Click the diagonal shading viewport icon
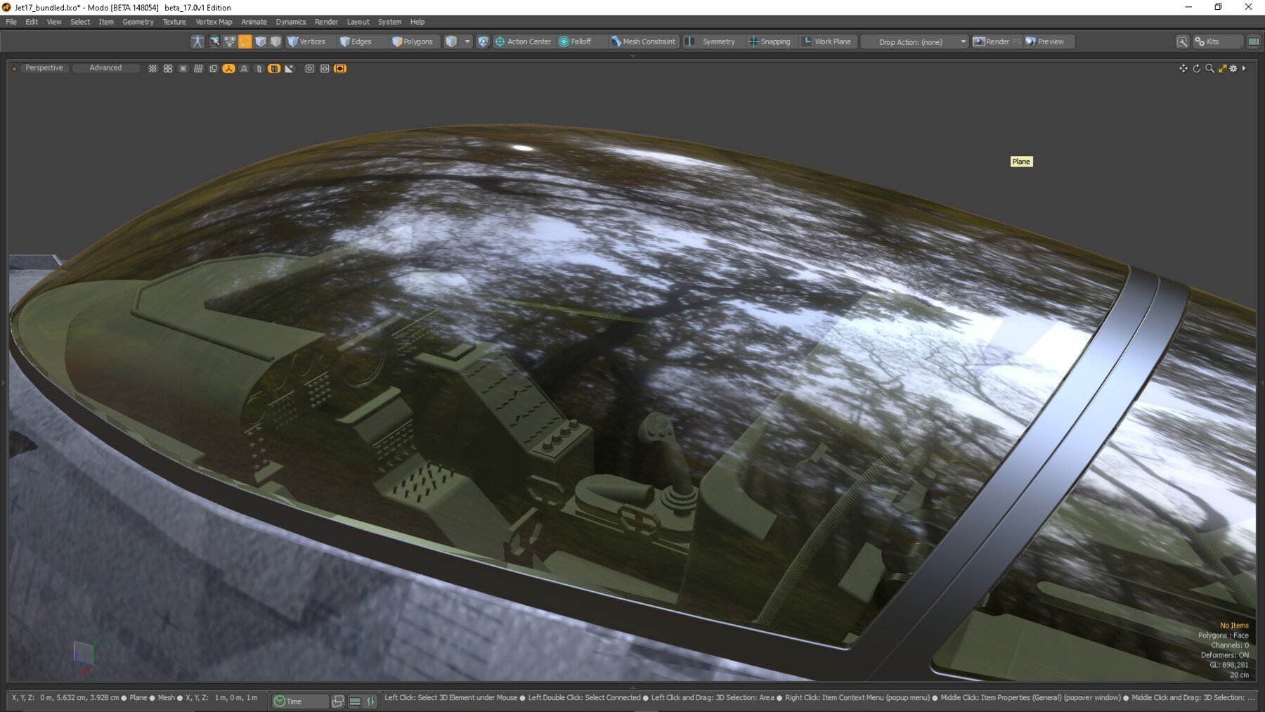This screenshot has height=712, width=1265. [290, 69]
